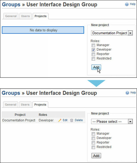The height and width of the screenshot is (163, 137).
Task: Switch to the General tab in top panel
Action: [x=11, y=16]
